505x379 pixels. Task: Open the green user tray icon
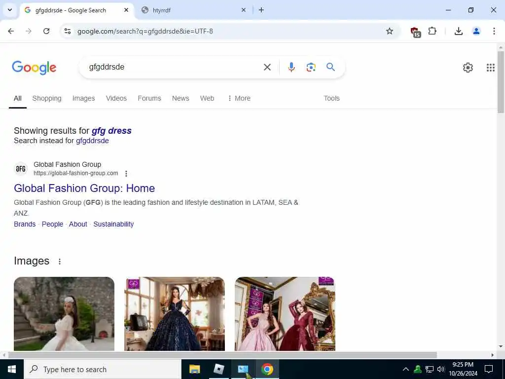click(418, 369)
